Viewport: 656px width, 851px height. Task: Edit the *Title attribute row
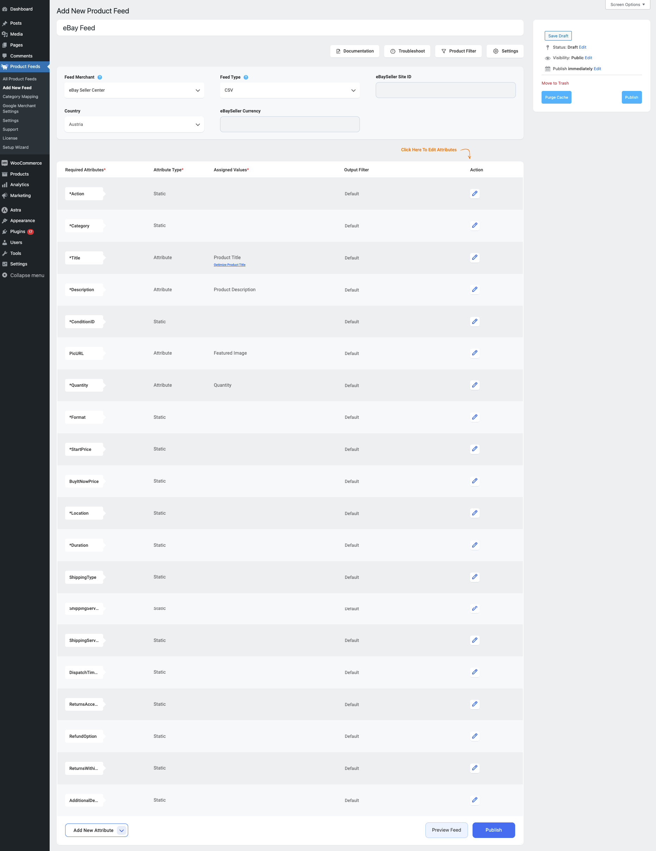pyautogui.click(x=475, y=258)
